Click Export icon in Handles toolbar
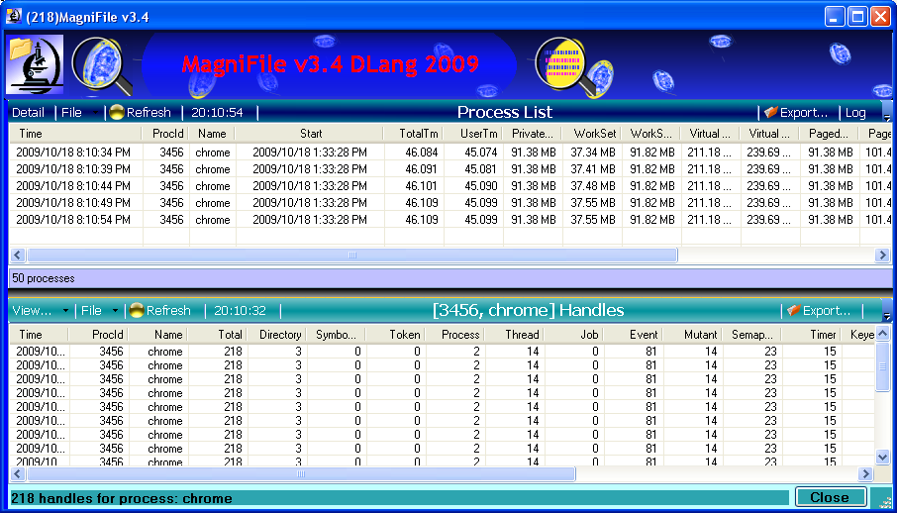 pyautogui.click(x=793, y=311)
